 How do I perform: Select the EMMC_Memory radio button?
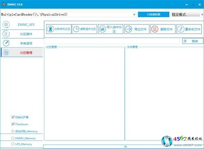tap(13, 138)
